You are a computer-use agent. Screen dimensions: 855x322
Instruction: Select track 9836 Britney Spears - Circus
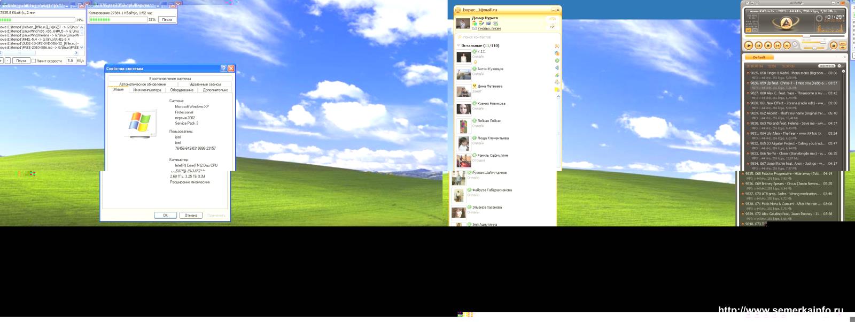788,186
